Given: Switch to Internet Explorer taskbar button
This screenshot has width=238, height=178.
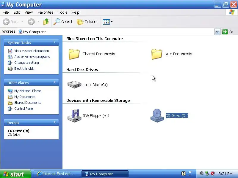Looking at the screenshot, I should point(57,174).
